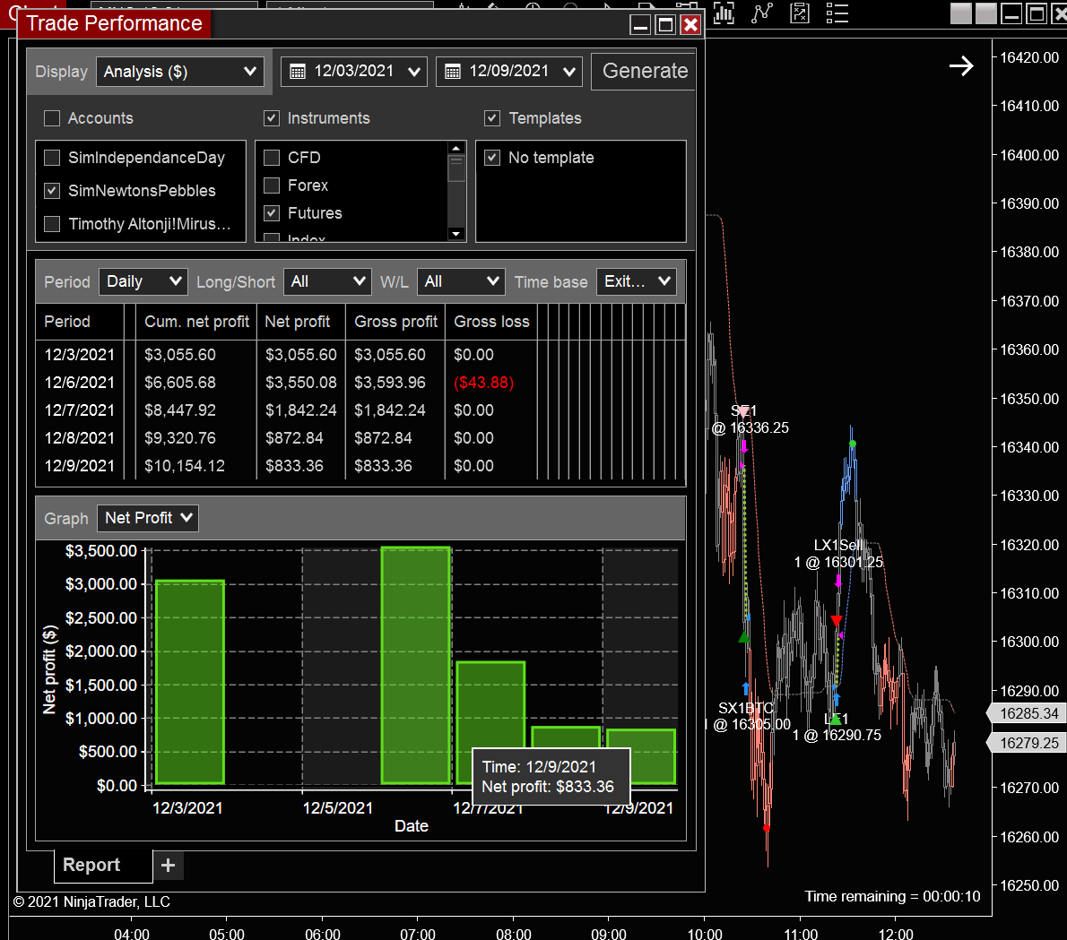Check the CFD instrument type
This screenshot has width=1067, height=940.
(x=272, y=157)
